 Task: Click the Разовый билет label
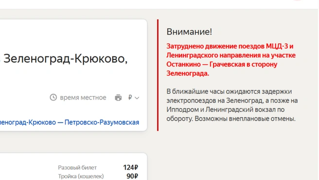pos(77,167)
